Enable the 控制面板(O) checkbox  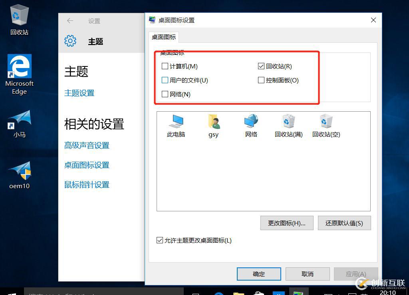(x=261, y=80)
